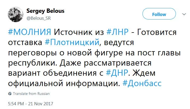Click the globe translate icon
This screenshot has width=190, height=109.
click(x=10, y=94)
